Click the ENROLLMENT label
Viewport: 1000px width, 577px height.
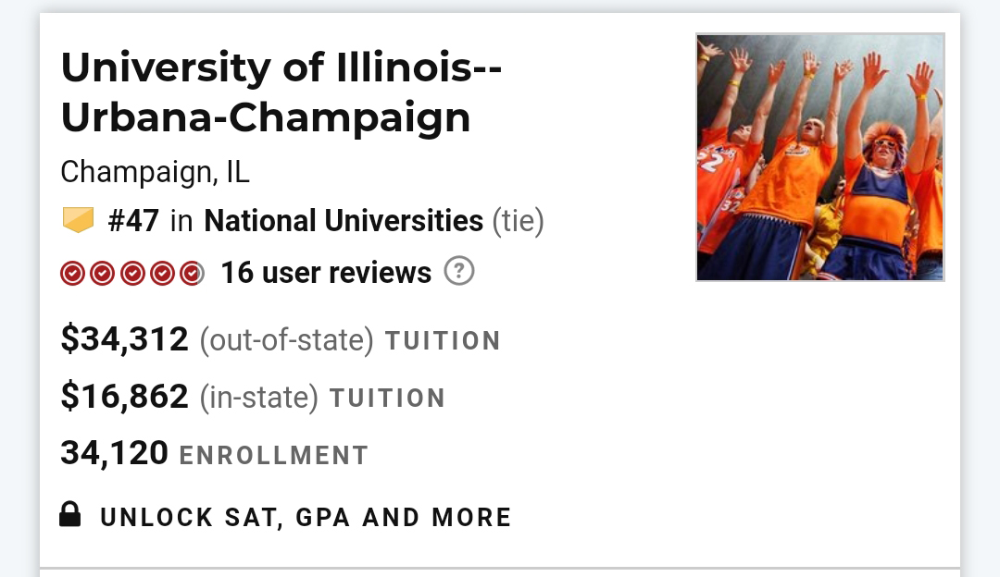point(273,456)
